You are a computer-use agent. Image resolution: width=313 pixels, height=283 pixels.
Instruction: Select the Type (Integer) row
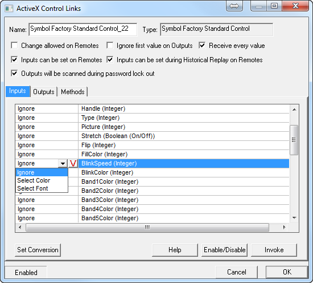pos(184,118)
